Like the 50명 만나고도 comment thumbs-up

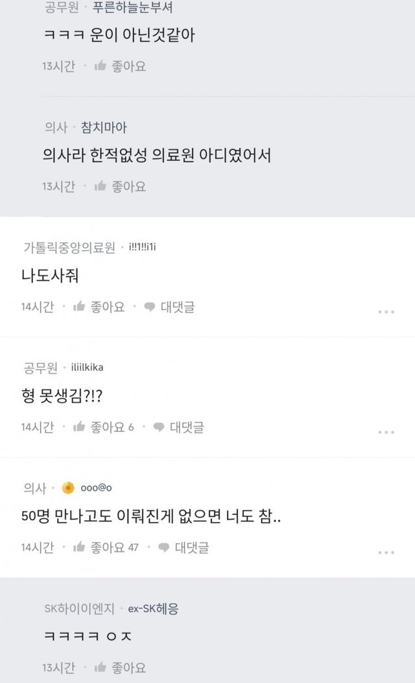point(80,547)
